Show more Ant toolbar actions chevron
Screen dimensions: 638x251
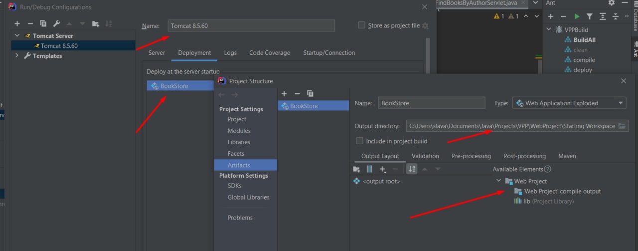(x=627, y=16)
